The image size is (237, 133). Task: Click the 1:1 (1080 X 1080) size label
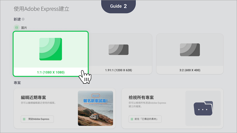click(x=50, y=72)
